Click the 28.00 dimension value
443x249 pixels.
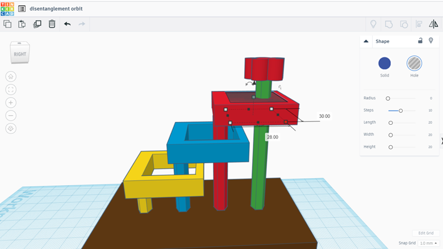point(273,137)
